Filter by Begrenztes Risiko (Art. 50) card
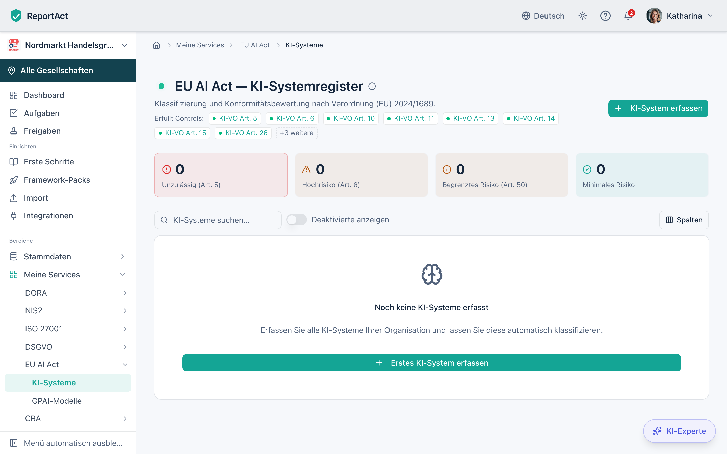This screenshot has width=727, height=454. click(x=502, y=175)
